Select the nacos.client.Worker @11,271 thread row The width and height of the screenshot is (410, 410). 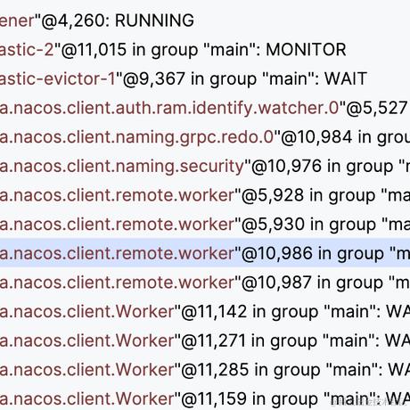(x=205, y=340)
